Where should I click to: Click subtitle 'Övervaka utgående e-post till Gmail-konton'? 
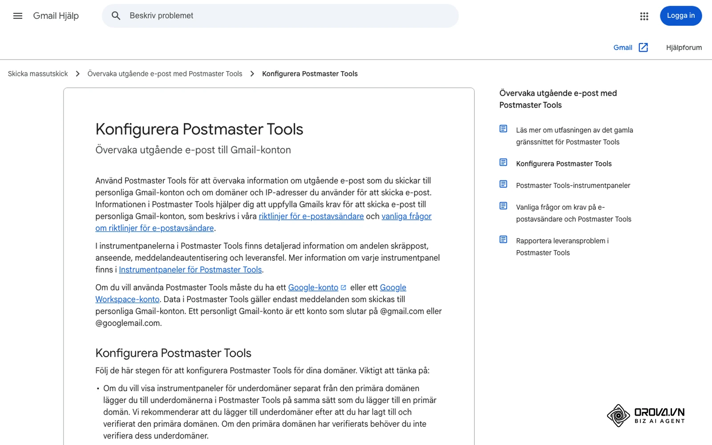[x=193, y=150]
